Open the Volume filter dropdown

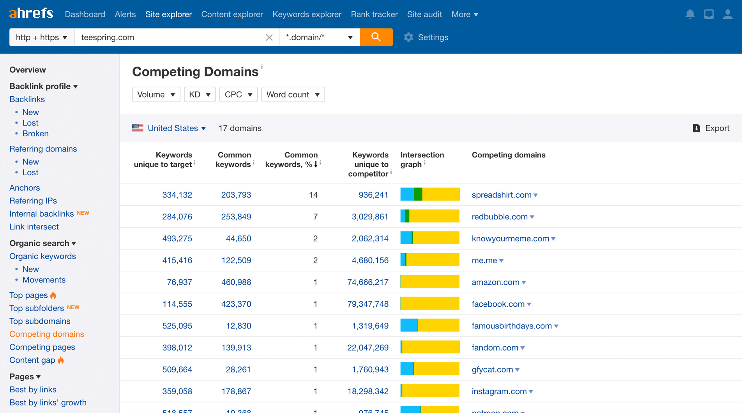(156, 95)
